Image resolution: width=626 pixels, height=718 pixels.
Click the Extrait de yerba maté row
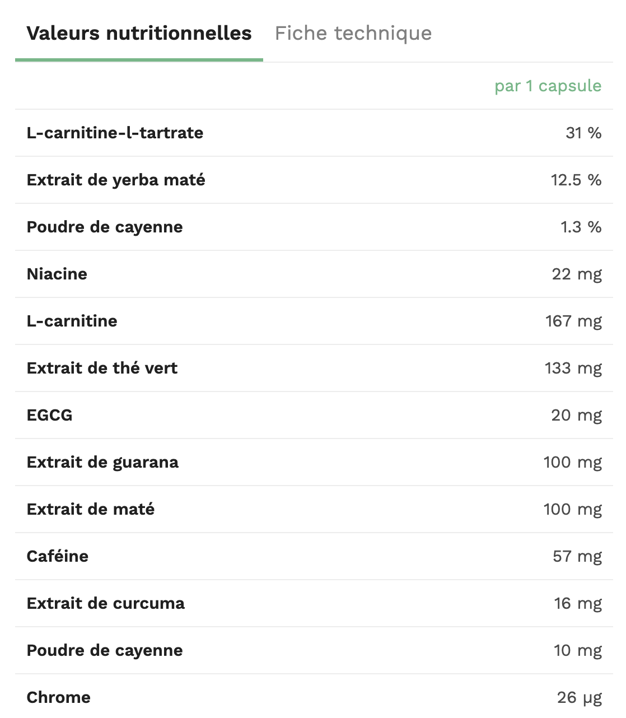click(314, 180)
